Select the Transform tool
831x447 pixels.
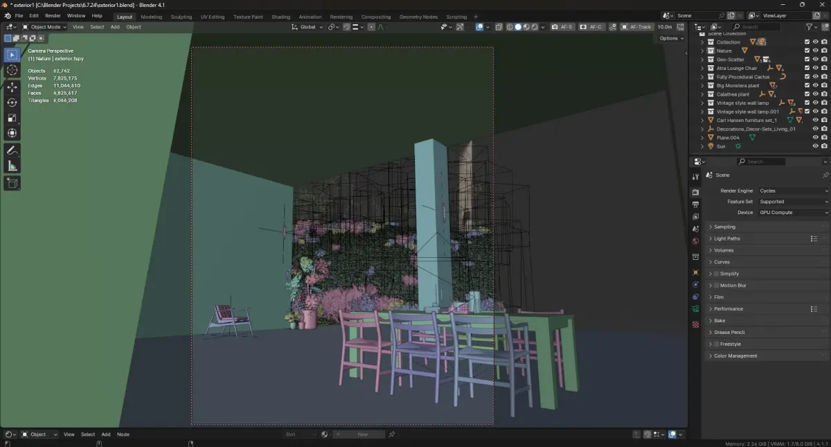pyautogui.click(x=12, y=133)
